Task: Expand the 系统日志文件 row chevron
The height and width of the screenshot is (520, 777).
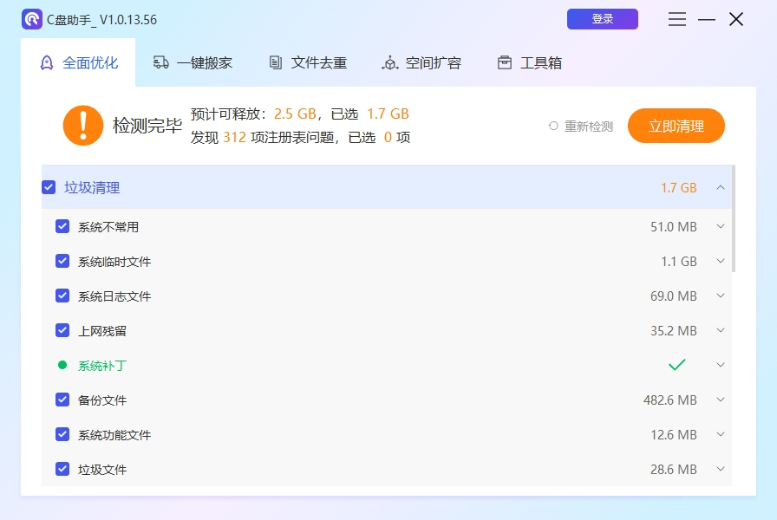Action: click(721, 296)
